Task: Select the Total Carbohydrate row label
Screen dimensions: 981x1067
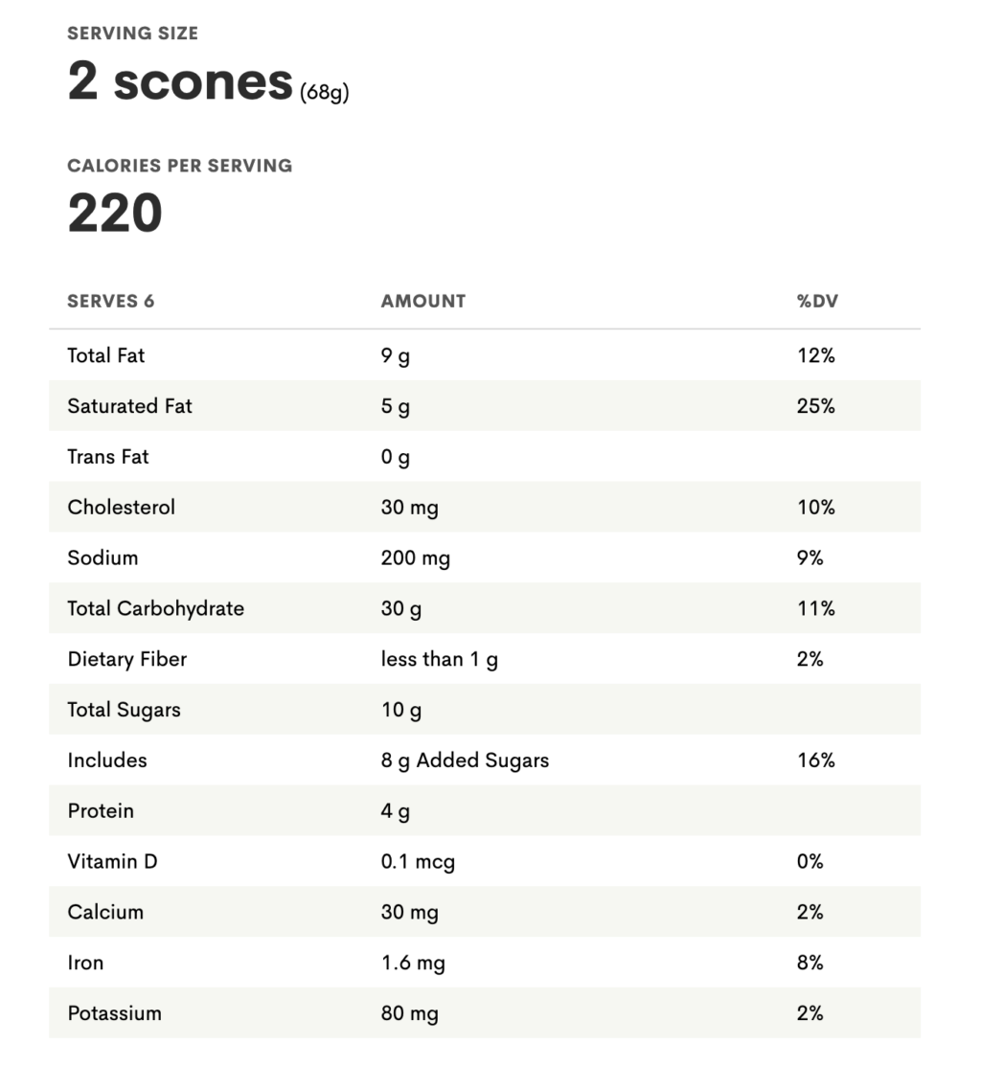Action: 156,608
